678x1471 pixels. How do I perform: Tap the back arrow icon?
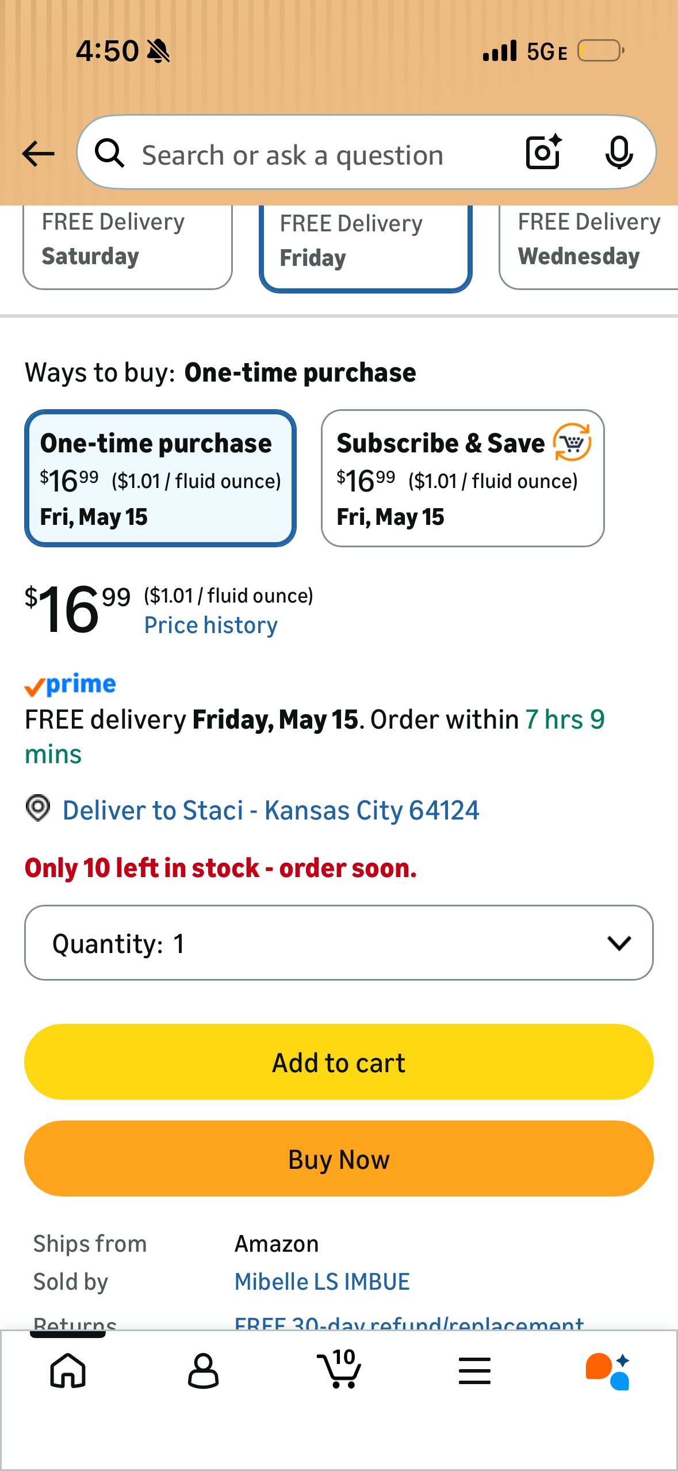[38, 154]
